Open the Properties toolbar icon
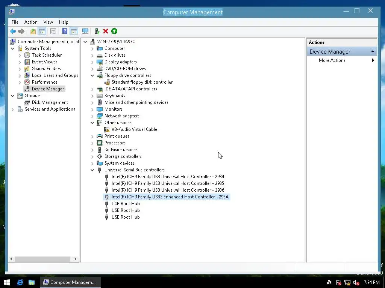385x288 pixels. [x=53, y=31]
